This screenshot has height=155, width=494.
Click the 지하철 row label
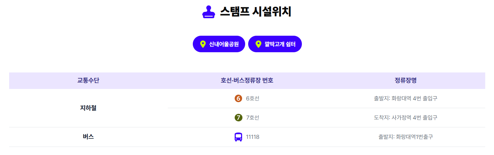88,108
